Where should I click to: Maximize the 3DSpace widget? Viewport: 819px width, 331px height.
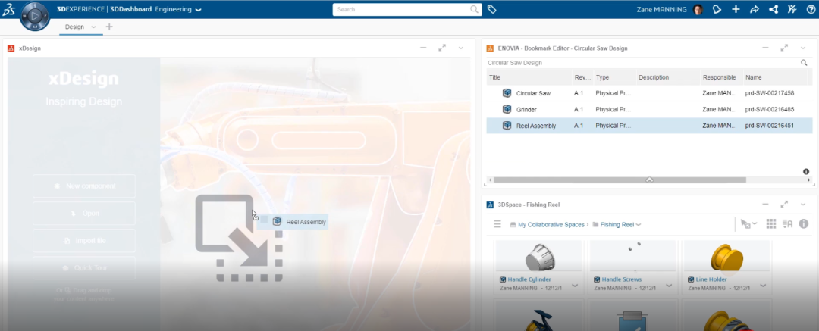(x=784, y=205)
